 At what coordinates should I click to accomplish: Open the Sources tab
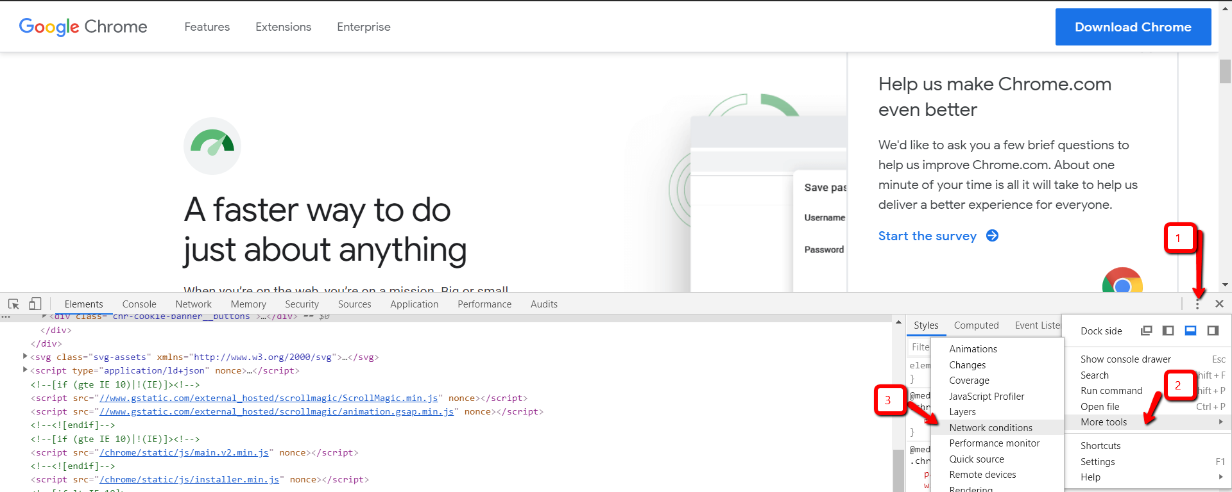(354, 304)
